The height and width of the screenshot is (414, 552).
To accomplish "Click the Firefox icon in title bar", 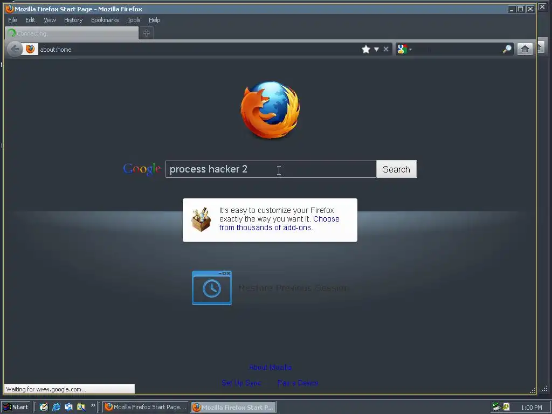I will (x=10, y=9).
